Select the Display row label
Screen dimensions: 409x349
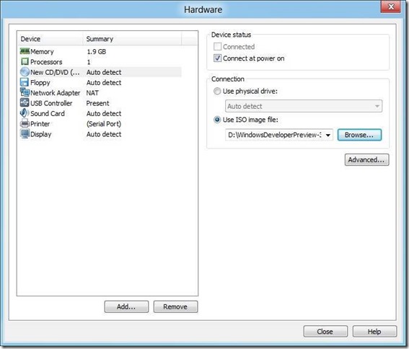coord(40,134)
